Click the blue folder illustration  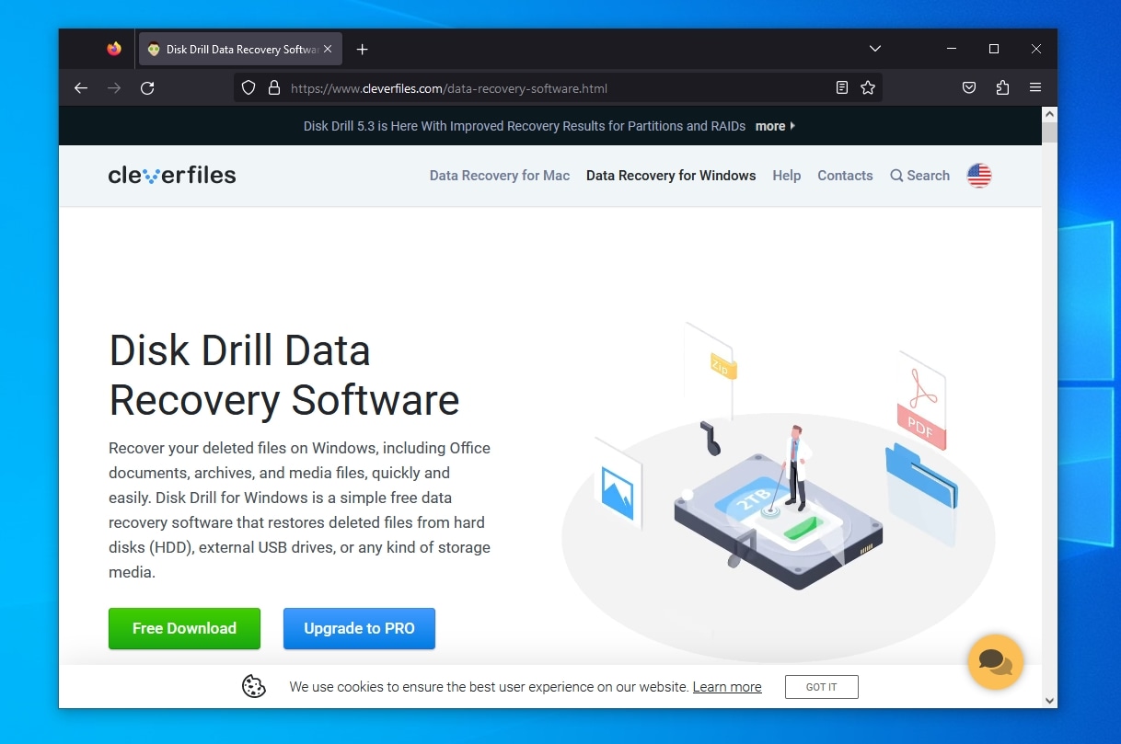[921, 478]
